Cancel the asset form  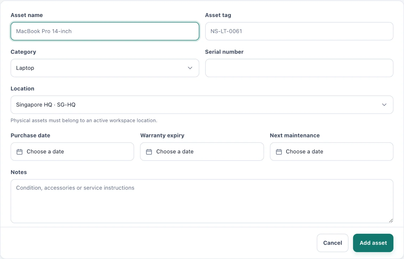click(333, 243)
